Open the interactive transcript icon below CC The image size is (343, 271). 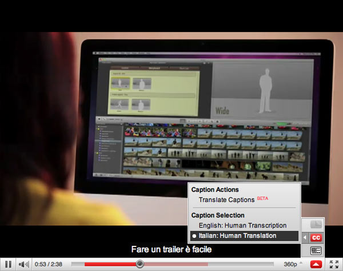click(316, 250)
